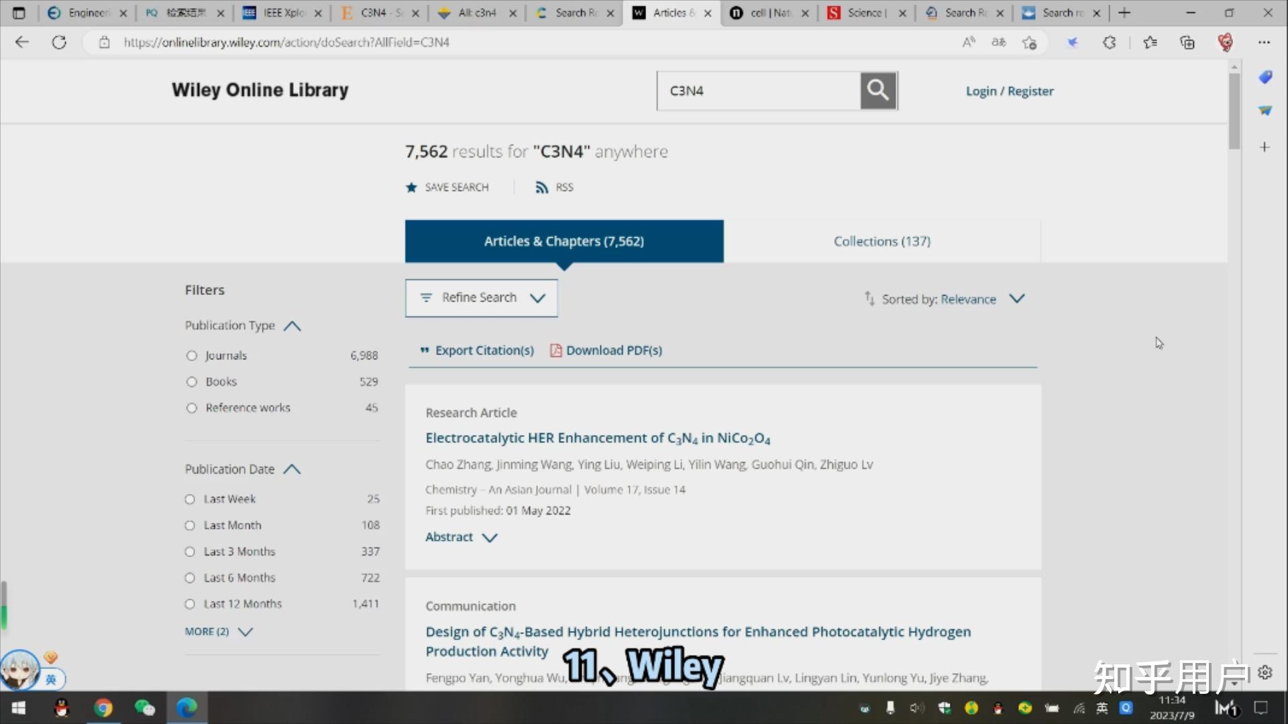Viewport: 1288px width, 724px height.
Task: Switch to the Science browser tab
Action: (865, 13)
